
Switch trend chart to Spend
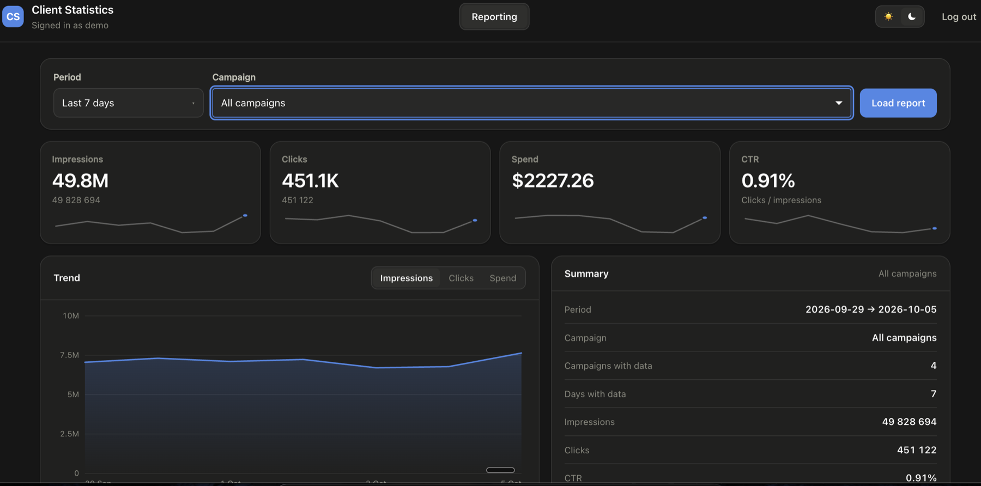point(502,278)
